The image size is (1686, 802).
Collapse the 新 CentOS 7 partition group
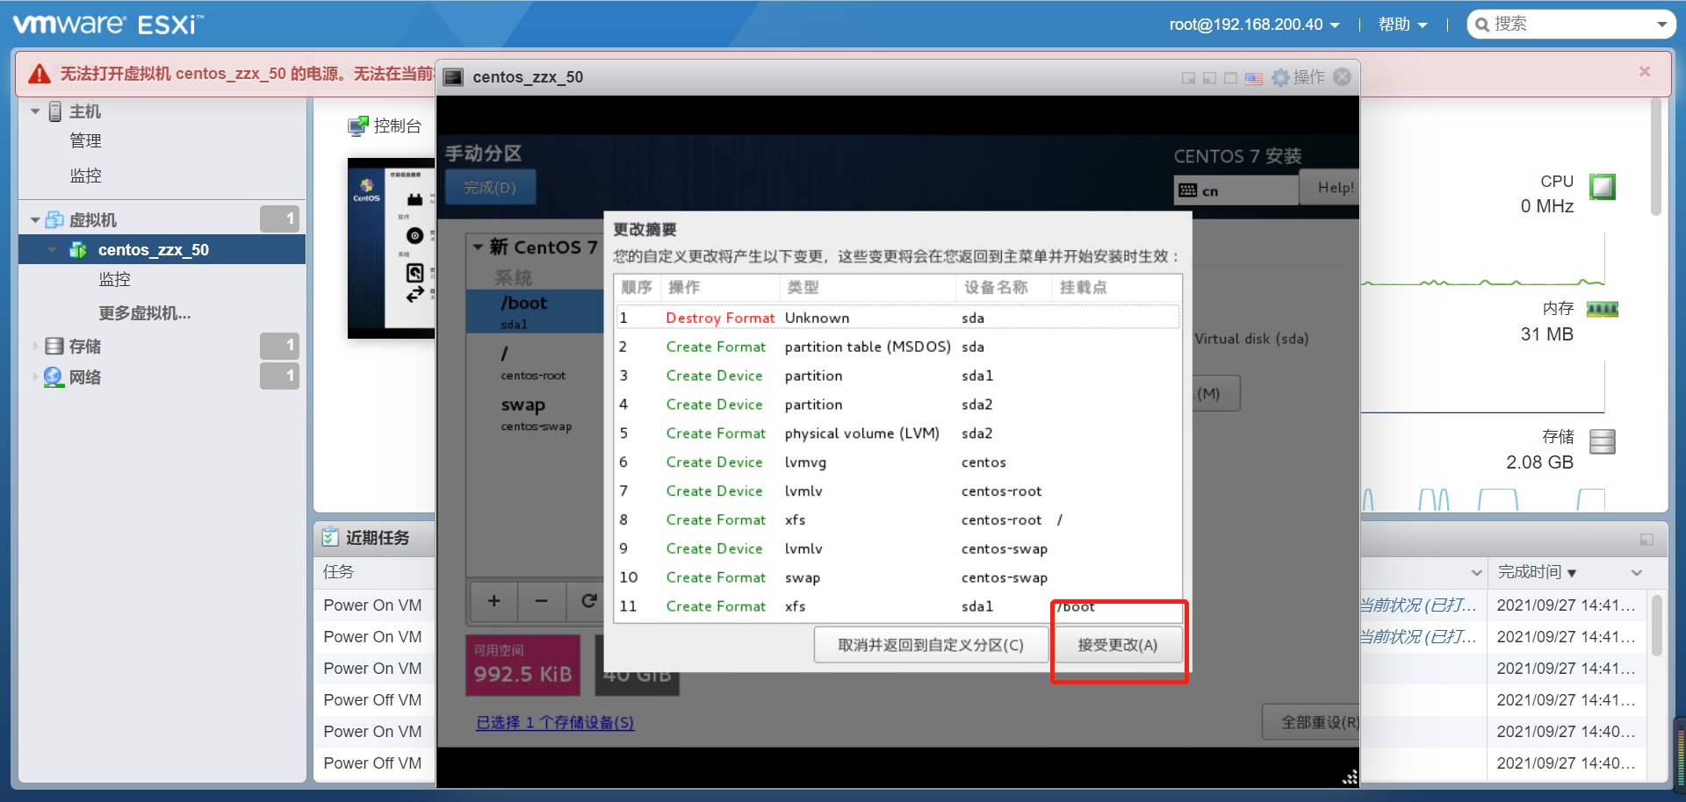478,247
